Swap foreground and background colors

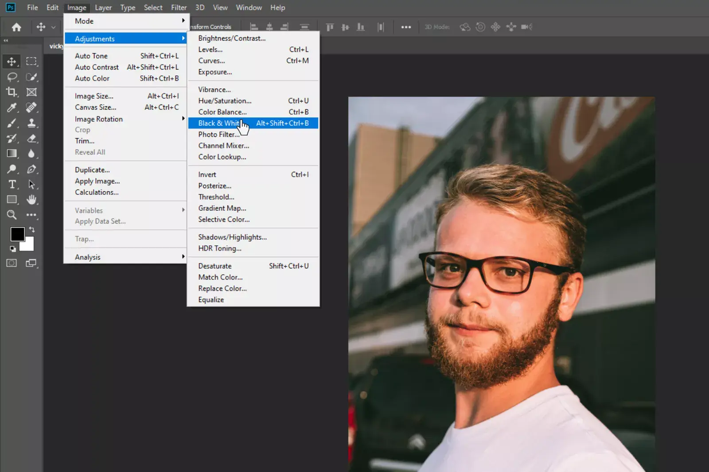pos(31,229)
